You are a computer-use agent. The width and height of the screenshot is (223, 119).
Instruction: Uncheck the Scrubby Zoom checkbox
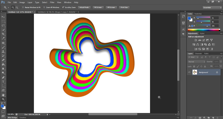tap(63, 7)
